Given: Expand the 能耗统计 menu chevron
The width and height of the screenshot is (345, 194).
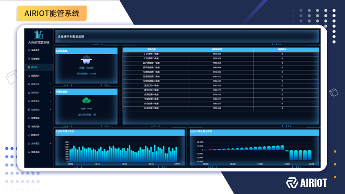Looking at the screenshot, I should [50, 92].
